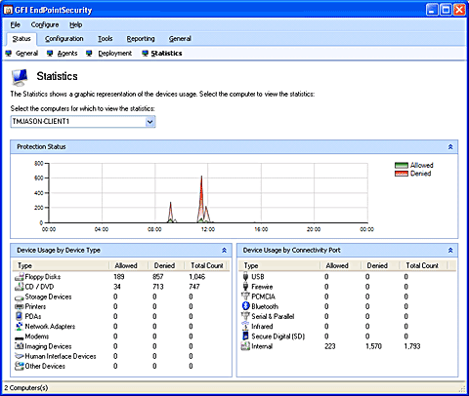
Task: Open the Configure menu
Action: 45,24
